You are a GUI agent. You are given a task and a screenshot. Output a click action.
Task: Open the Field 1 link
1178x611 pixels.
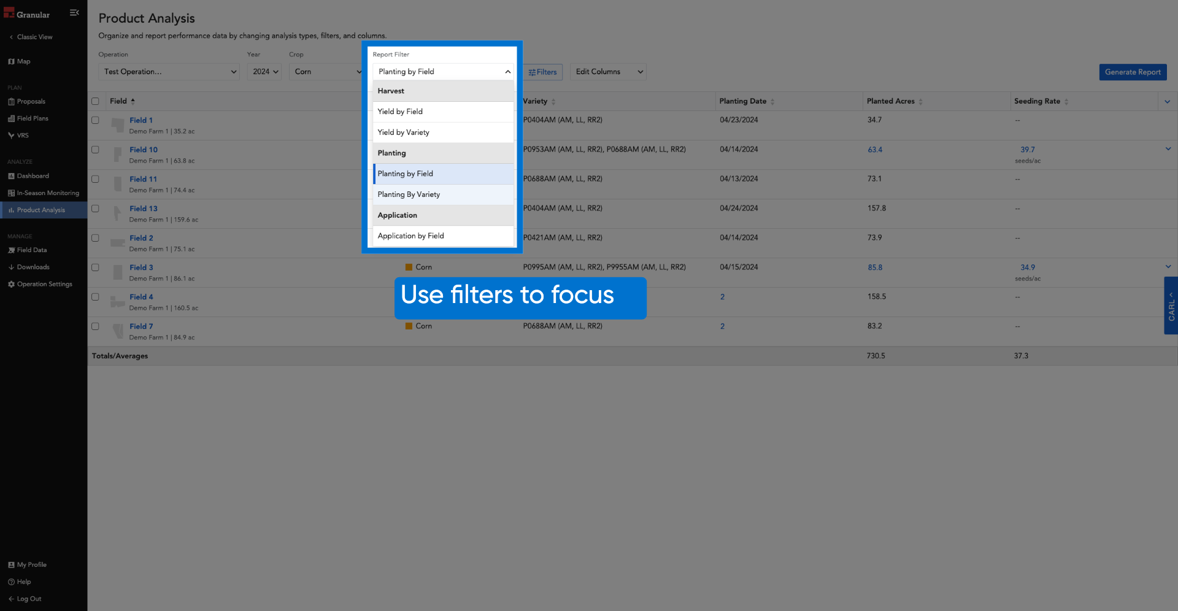tap(141, 120)
